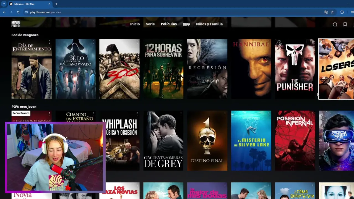Go back with the browser back arrow
This screenshot has width=354, height=199.
(x=4, y=12)
